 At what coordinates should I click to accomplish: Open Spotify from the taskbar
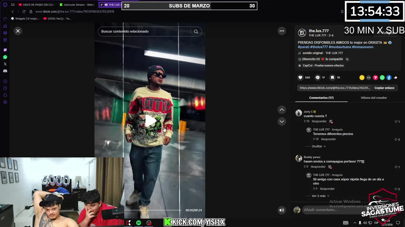click(139, 223)
